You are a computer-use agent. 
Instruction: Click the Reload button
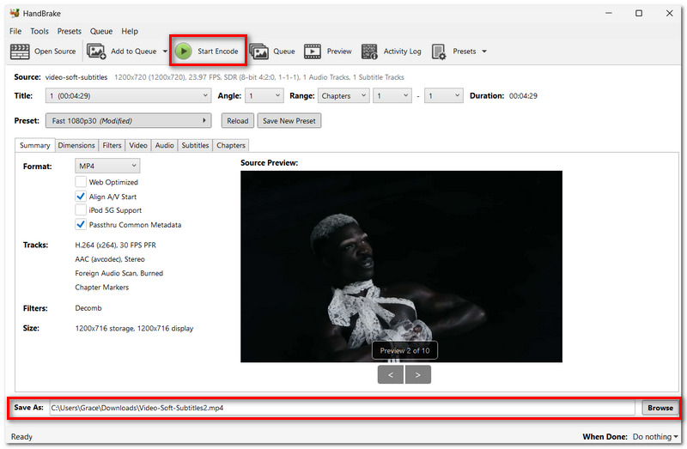coord(238,121)
